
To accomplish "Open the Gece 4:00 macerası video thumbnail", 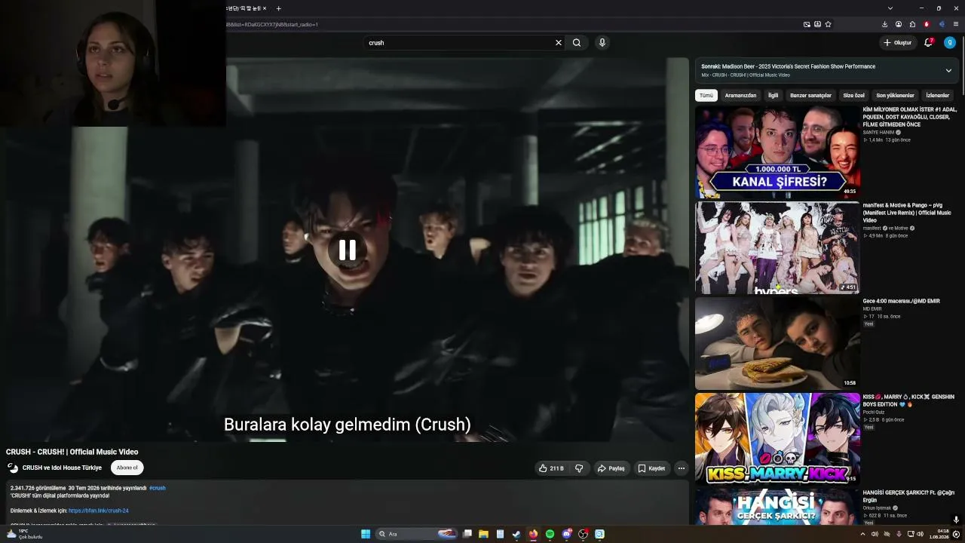I will click(x=777, y=343).
